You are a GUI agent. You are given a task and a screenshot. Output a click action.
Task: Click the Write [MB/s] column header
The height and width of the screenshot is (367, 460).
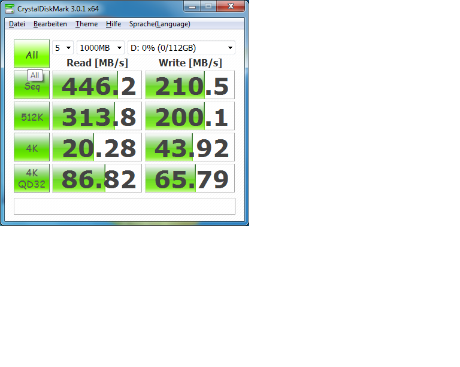tap(190, 63)
